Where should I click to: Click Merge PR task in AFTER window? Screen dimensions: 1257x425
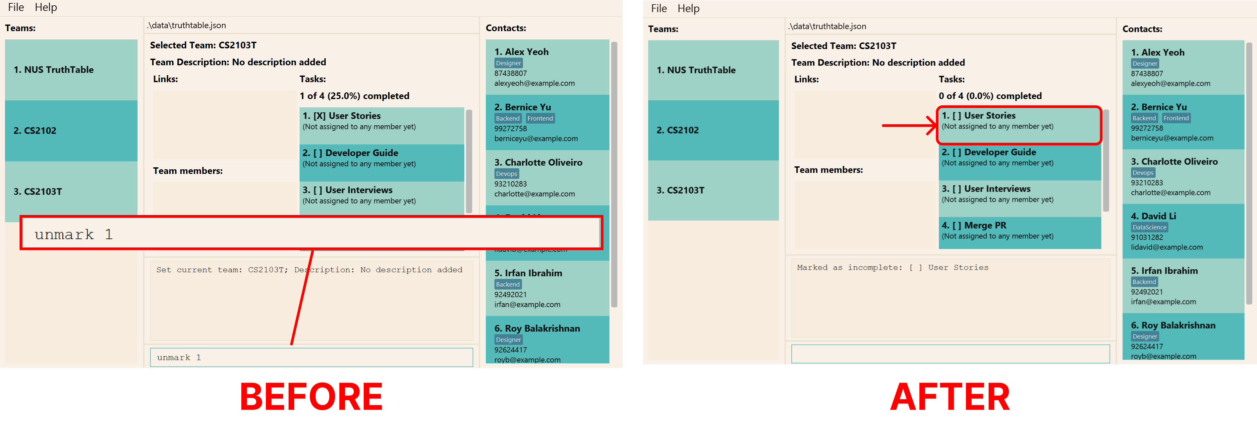coord(1020,233)
